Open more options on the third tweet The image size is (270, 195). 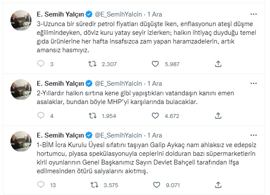point(254,134)
